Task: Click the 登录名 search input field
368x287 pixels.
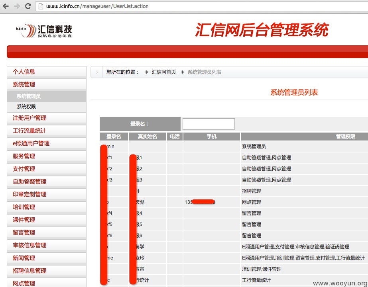Action: tap(209, 124)
